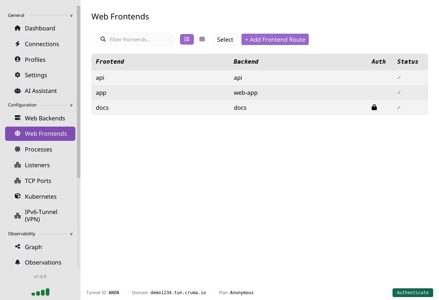Viewport: 439px width, 300px height.
Task: Open IPv6-Tunnel (VPN) page
Action: point(40,215)
